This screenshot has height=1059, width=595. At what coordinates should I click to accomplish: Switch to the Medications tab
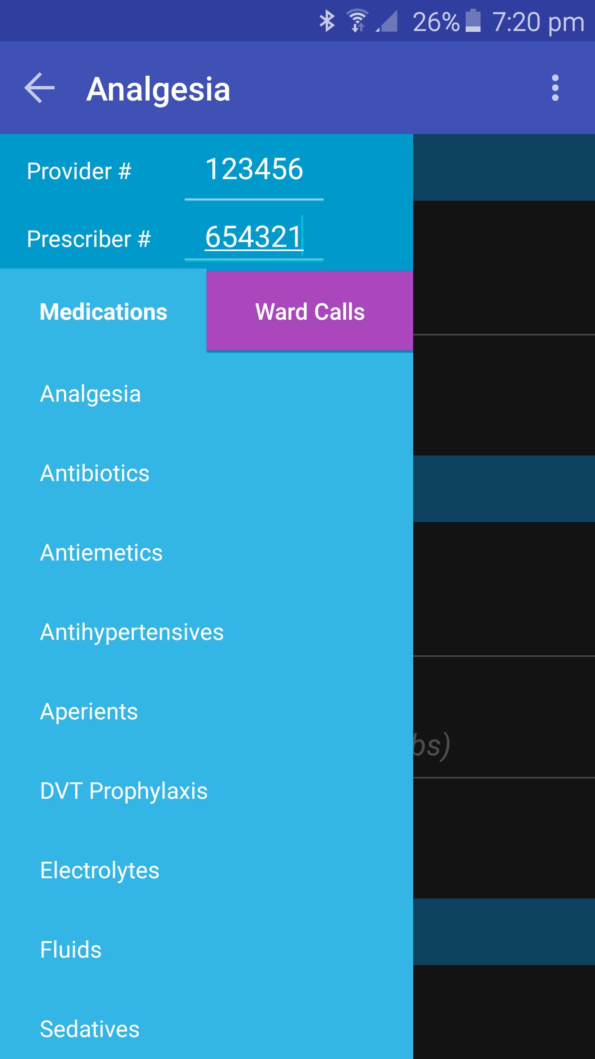[x=103, y=311]
